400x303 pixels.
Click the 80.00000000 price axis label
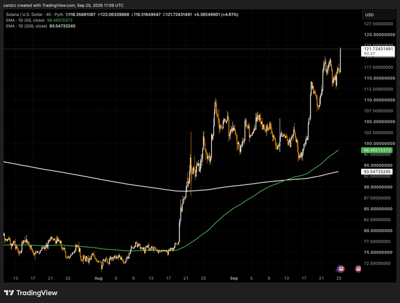378,230
